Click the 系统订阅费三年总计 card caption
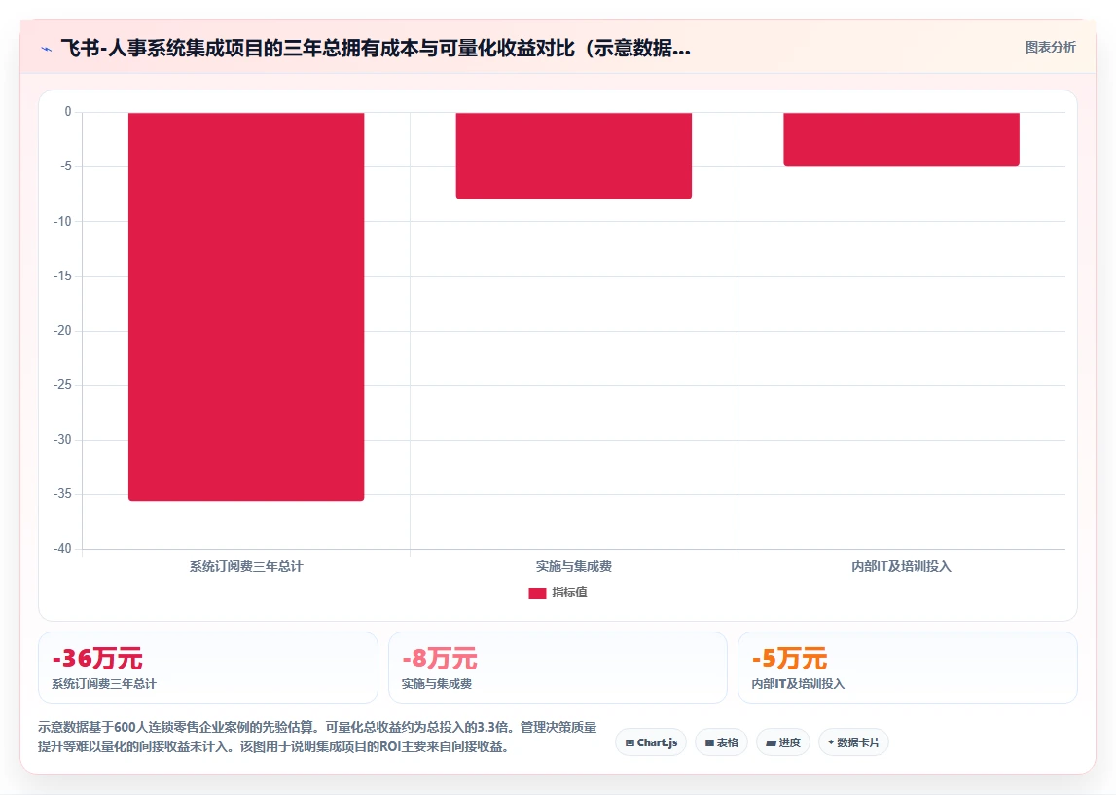This screenshot has height=795, width=1116. coord(104,684)
